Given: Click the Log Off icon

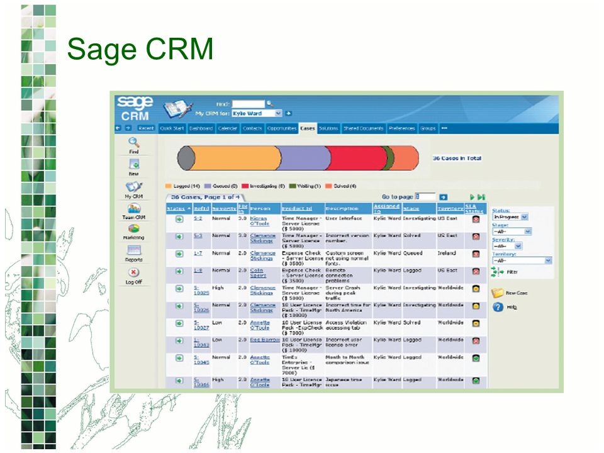Looking at the screenshot, I should point(133,272).
